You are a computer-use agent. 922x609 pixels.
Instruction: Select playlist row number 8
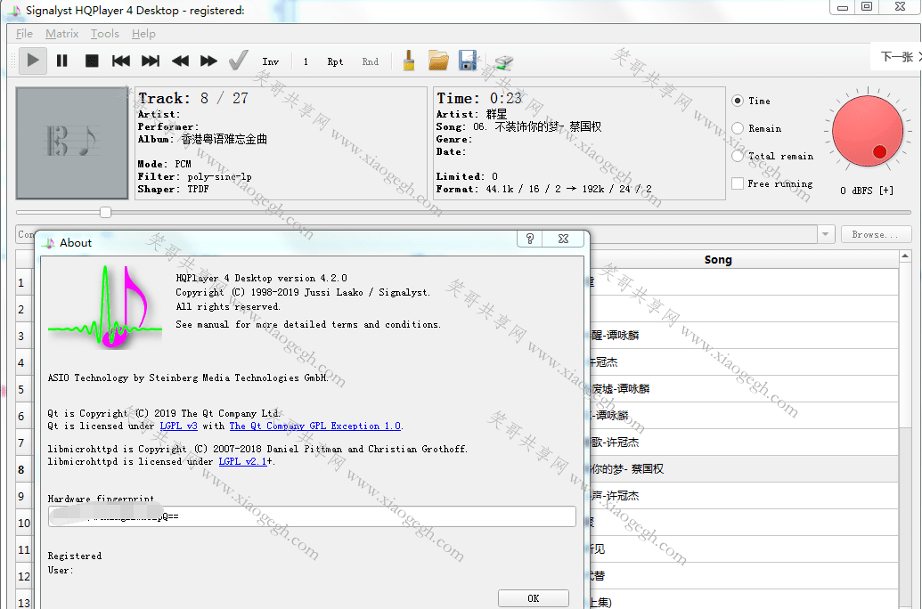(21, 469)
